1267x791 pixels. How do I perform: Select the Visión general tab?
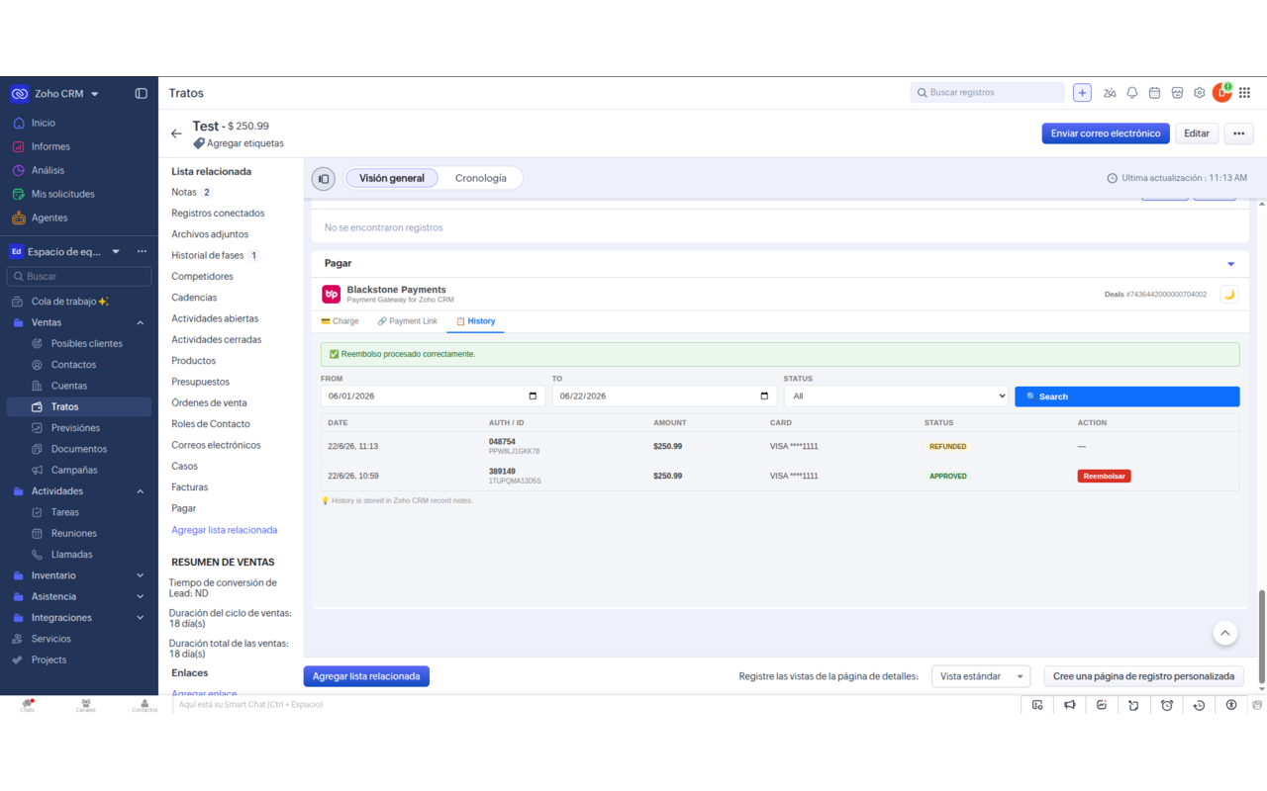click(392, 178)
